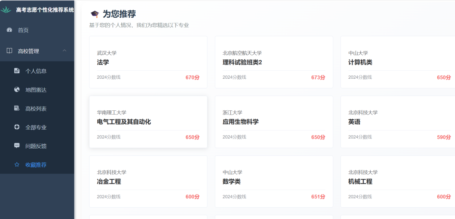Click the 计算机类 major title
Screen dimensions: 455x219
click(360, 62)
